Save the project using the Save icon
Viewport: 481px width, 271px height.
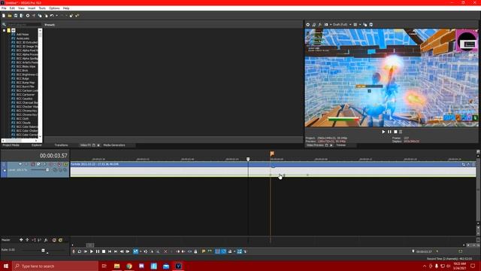point(16,15)
